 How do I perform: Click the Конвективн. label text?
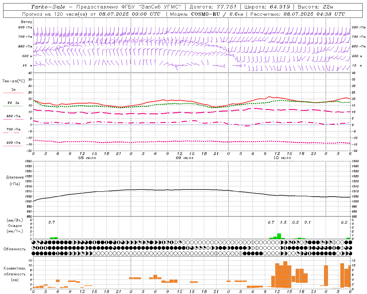point(15,268)
